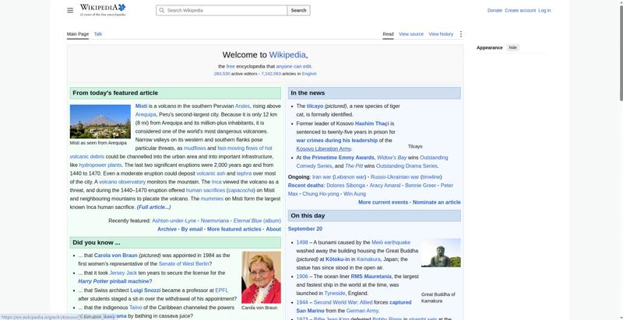The width and height of the screenshot is (623, 320).
Task: Open the volcano observatory link
Action: (122, 182)
